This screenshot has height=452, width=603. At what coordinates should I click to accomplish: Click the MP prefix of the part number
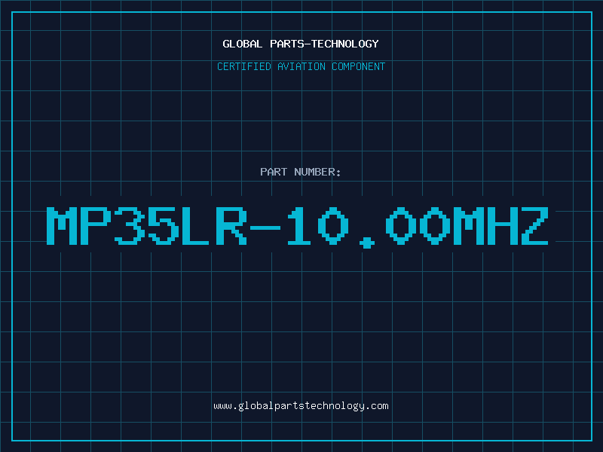click(79, 226)
